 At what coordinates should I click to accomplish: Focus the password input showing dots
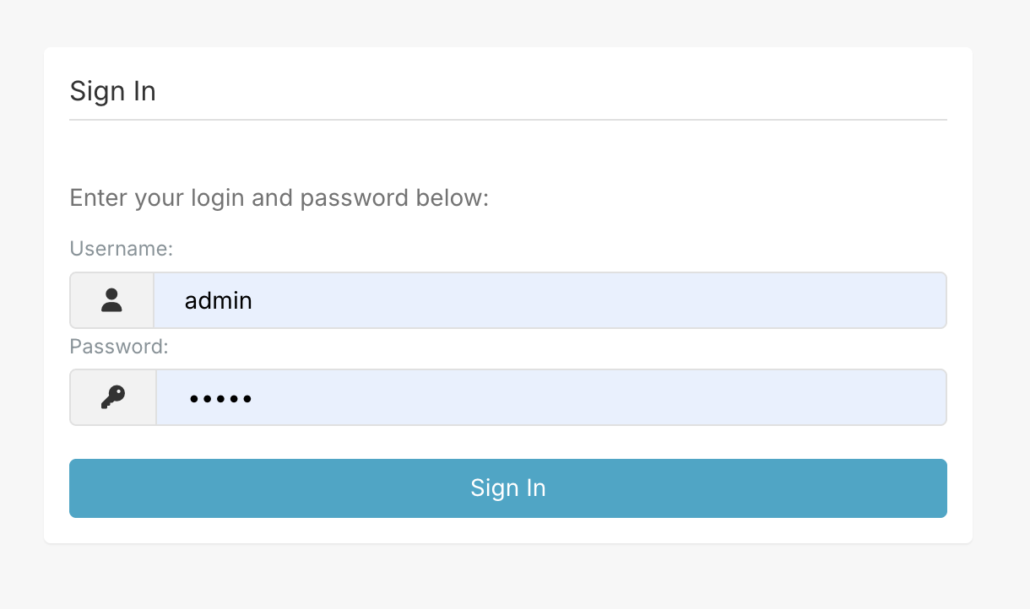click(507, 396)
